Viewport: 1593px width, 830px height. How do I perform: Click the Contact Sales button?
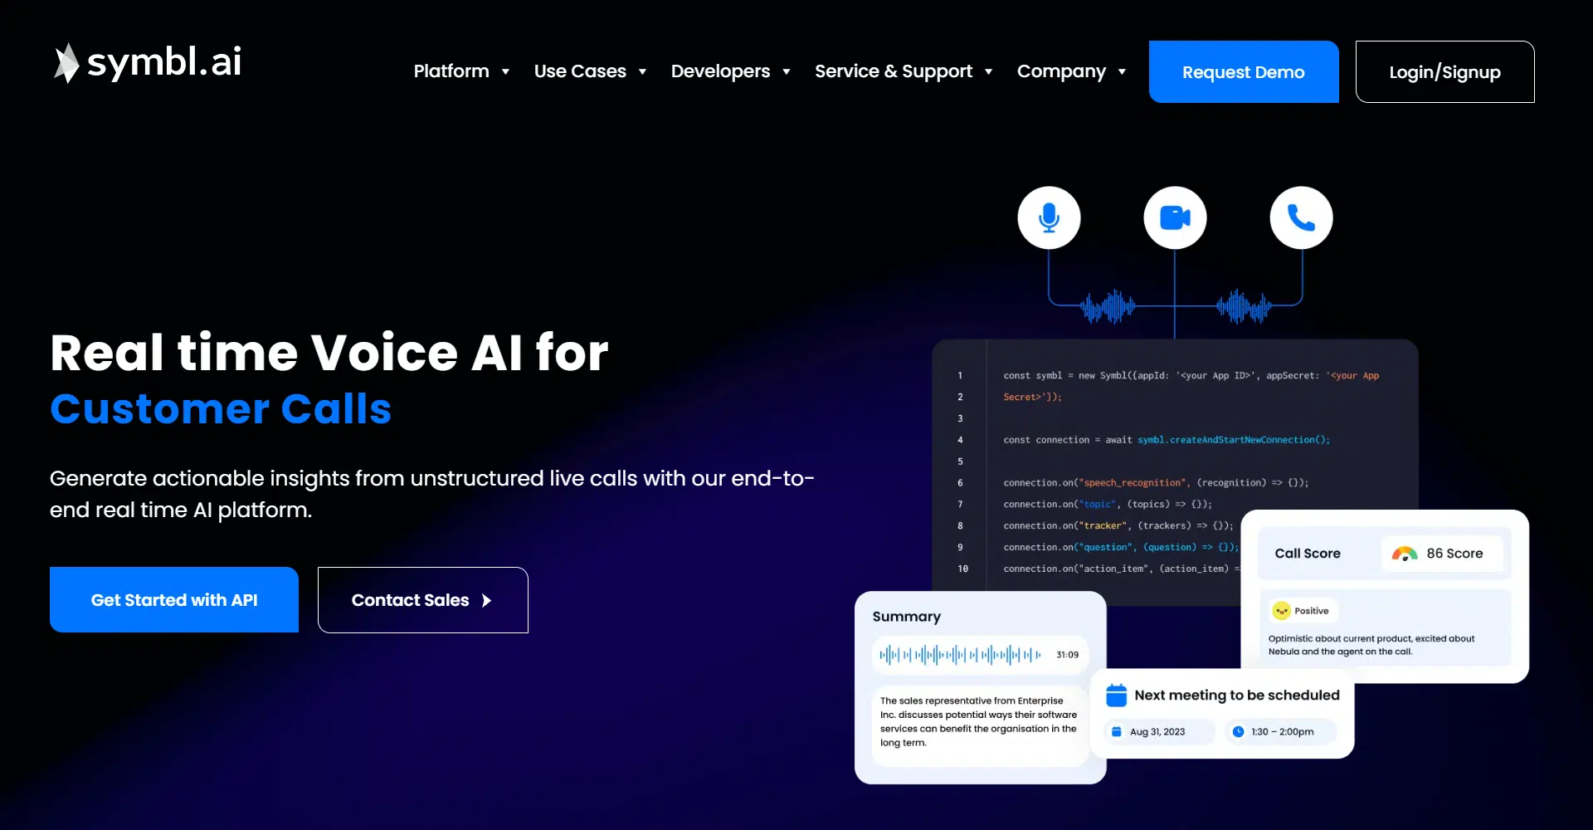click(x=422, y=600)
